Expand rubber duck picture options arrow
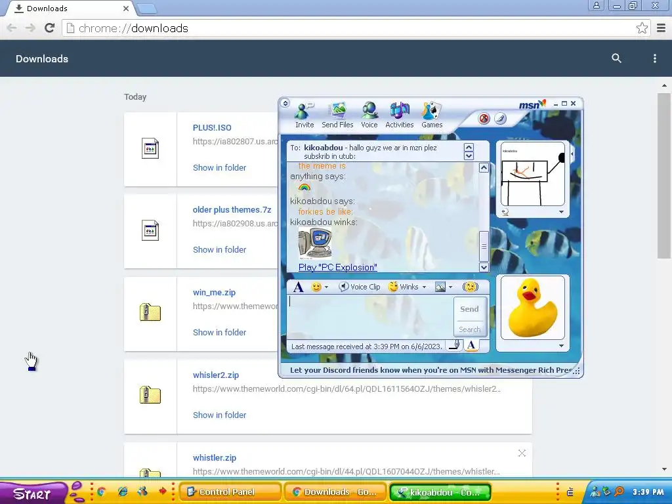The width and height of the screenshot is (672, 504). pyautogui.click(x=562, y=345)
